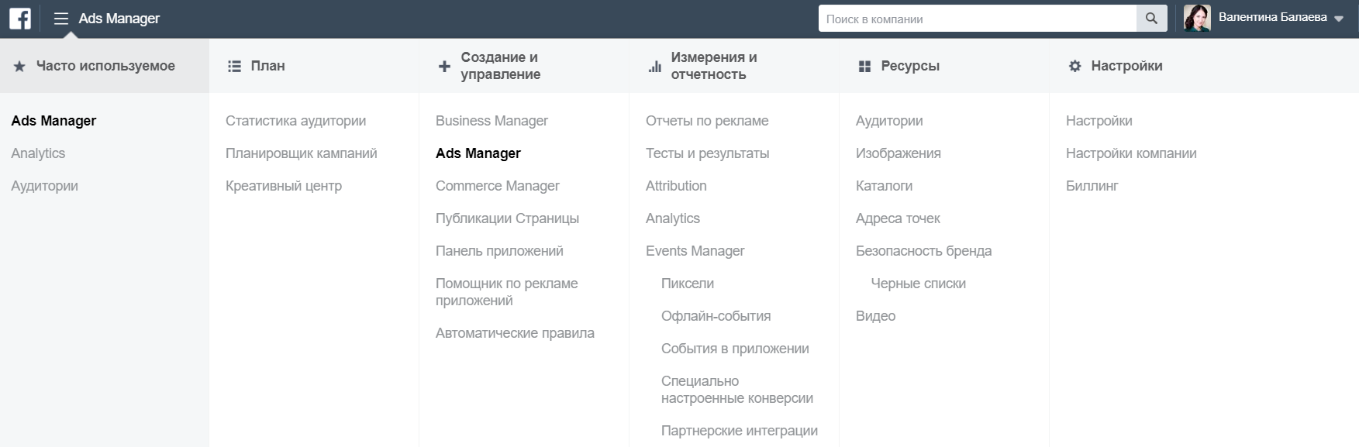Open Автоматические правила menu entry
The image size is (1359, 447).
coord(515,333)
